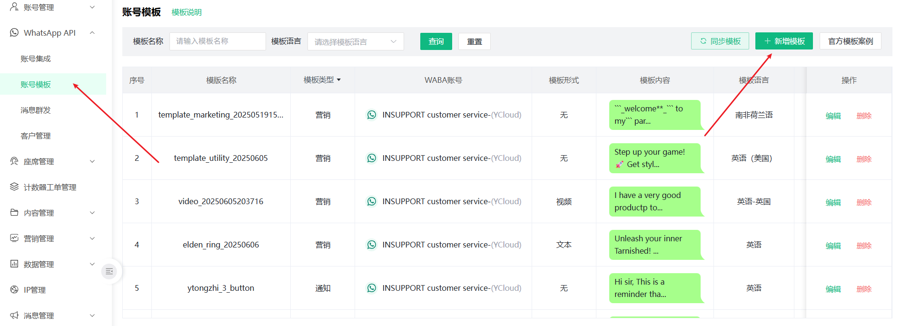Screen dimensions: 901x326
Task: Click WhatsApp icon in template_utility_20250605 row
Action: click(x=372, y=158)
